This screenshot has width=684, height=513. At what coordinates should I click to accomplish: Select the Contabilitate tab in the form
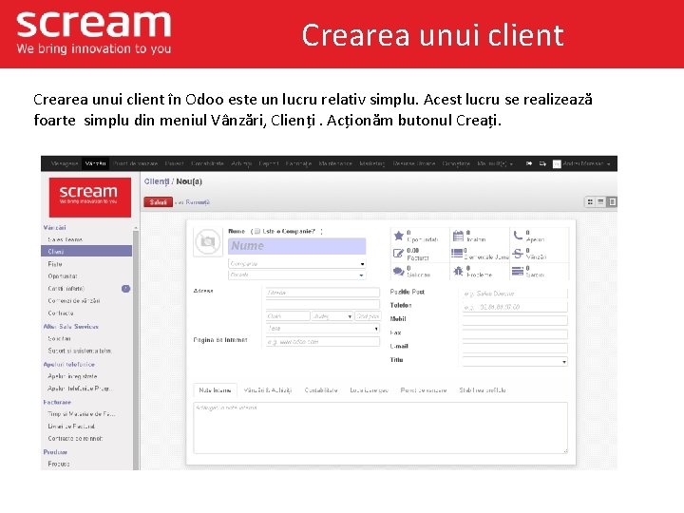pyautogui.click(x=321, y=390)
